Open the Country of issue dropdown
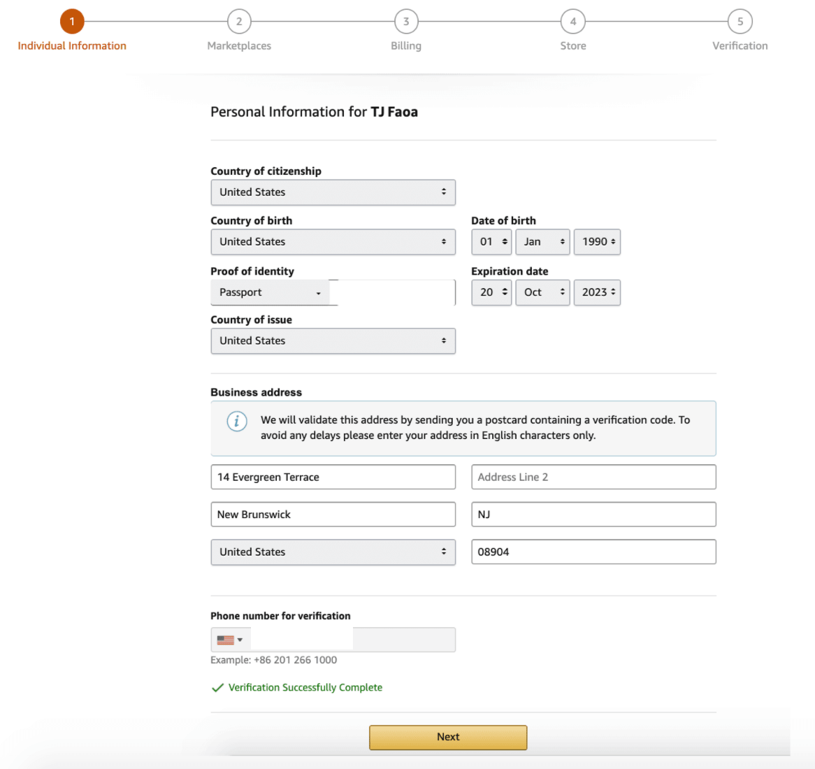815x769 pixels. pos(333,341)
